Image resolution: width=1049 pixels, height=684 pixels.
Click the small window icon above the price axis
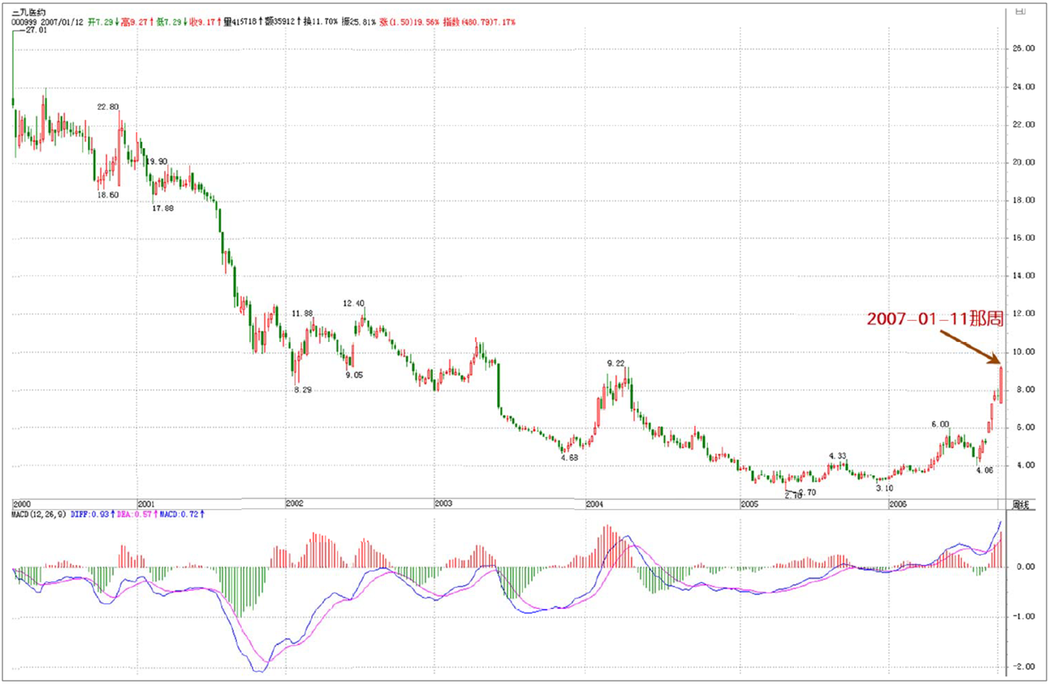point(1020,12)
